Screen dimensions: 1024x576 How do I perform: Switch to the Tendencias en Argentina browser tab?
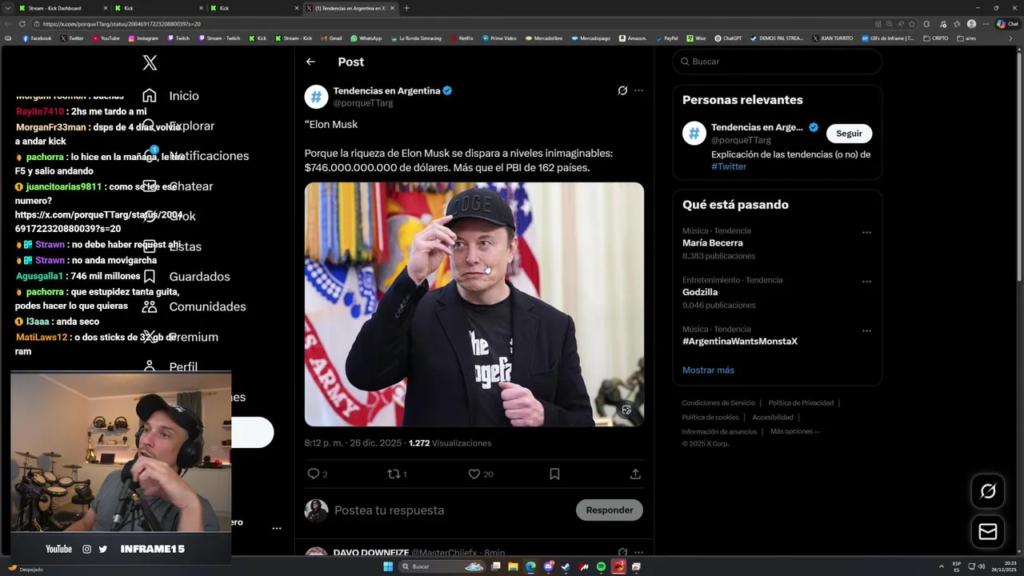click(x=350, y=8)
